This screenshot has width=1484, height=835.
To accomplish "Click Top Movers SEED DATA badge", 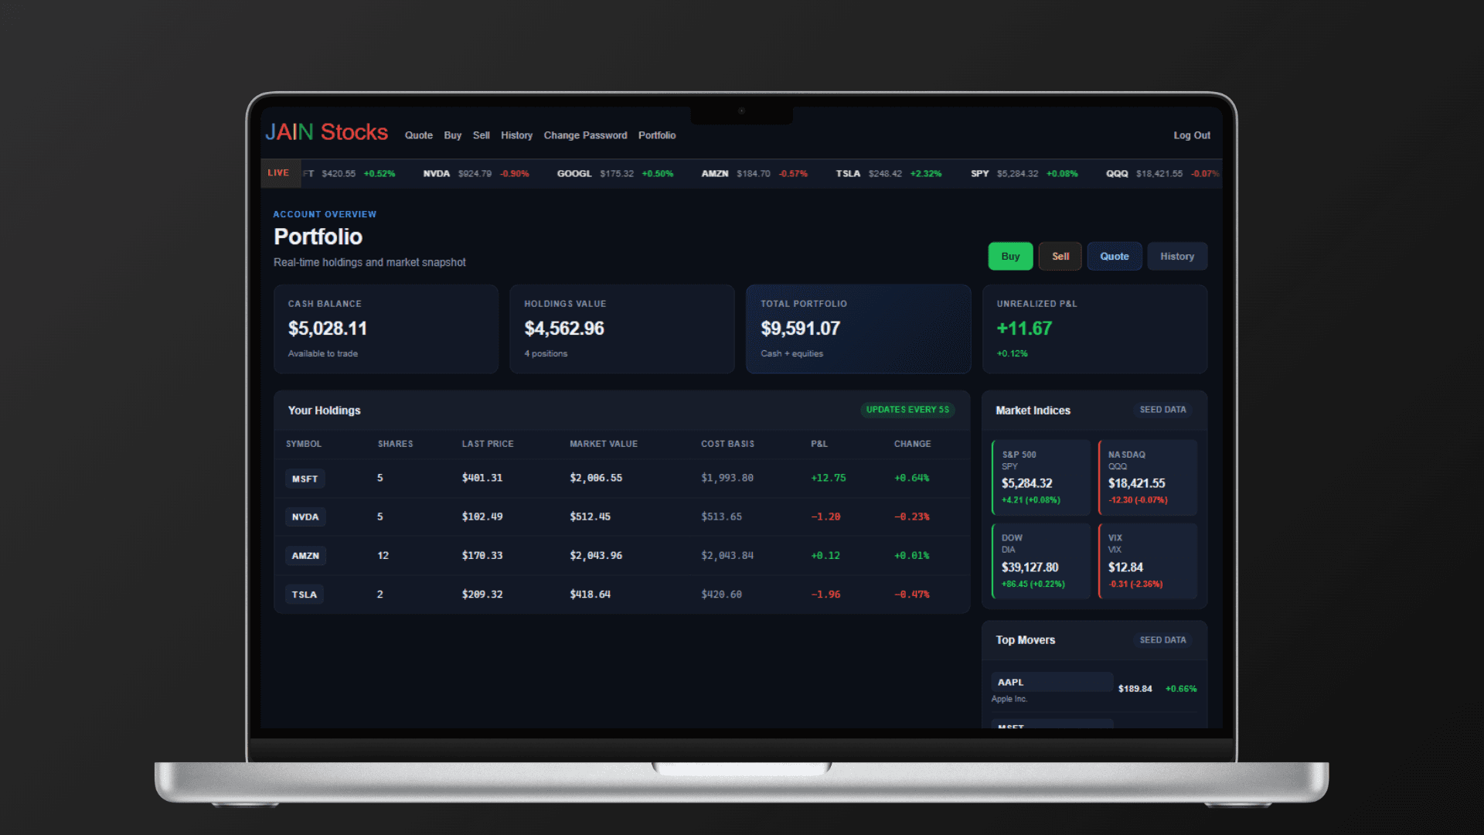I will (x=1162, y=640).
